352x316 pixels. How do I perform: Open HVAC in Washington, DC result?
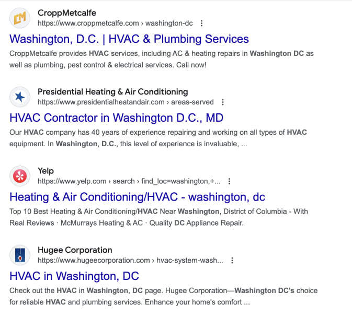click(74, 276)
